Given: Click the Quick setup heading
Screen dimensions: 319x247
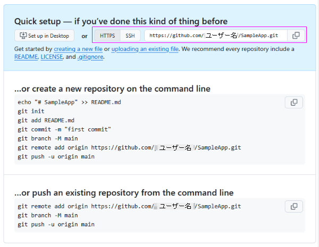Looking at the screenshot, I should (121, 21).
